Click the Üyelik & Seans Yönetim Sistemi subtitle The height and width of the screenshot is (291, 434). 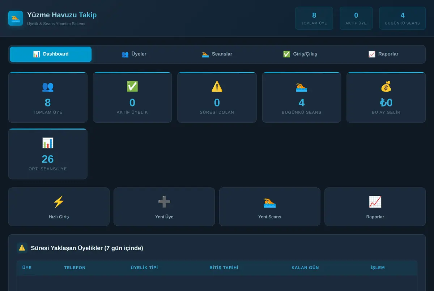[x=56, y=24]
